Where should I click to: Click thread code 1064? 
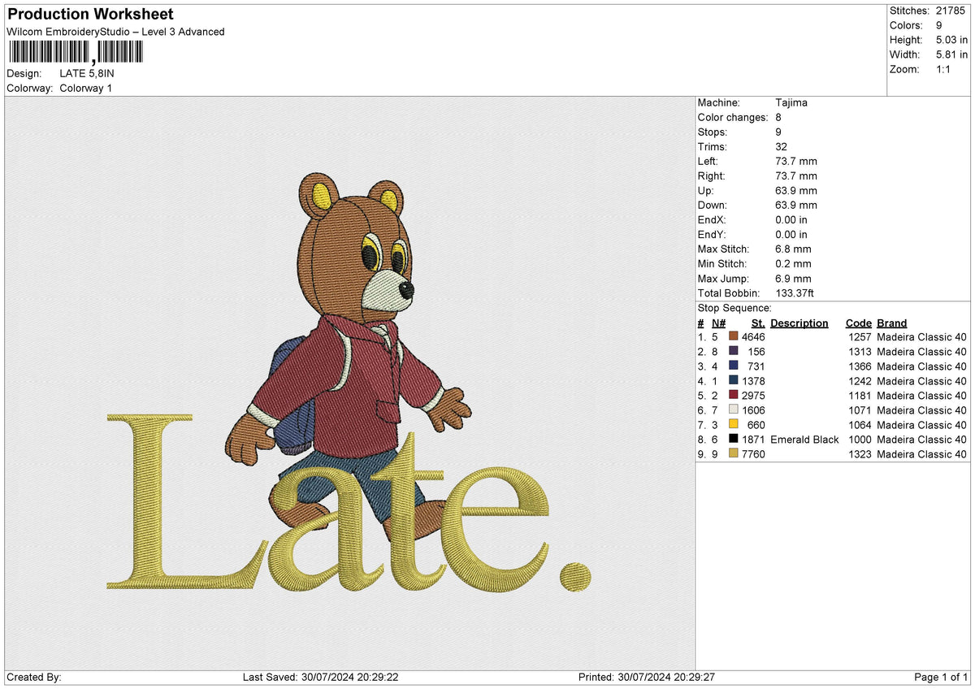(860, 425)
